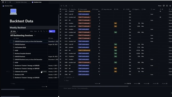Screen dimensions: 172x97
Task: Open the Auto Session column header menu
Action: pyautogui.click(x=73, y=9)
